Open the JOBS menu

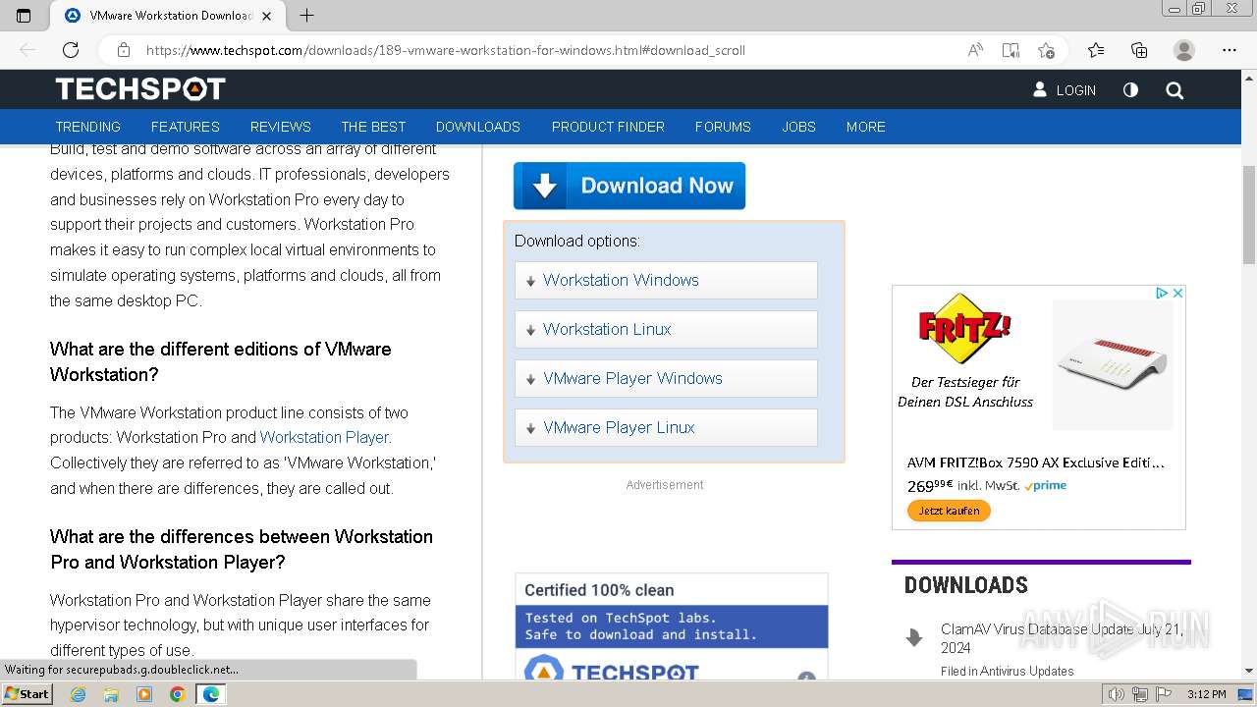coord(798,127)
